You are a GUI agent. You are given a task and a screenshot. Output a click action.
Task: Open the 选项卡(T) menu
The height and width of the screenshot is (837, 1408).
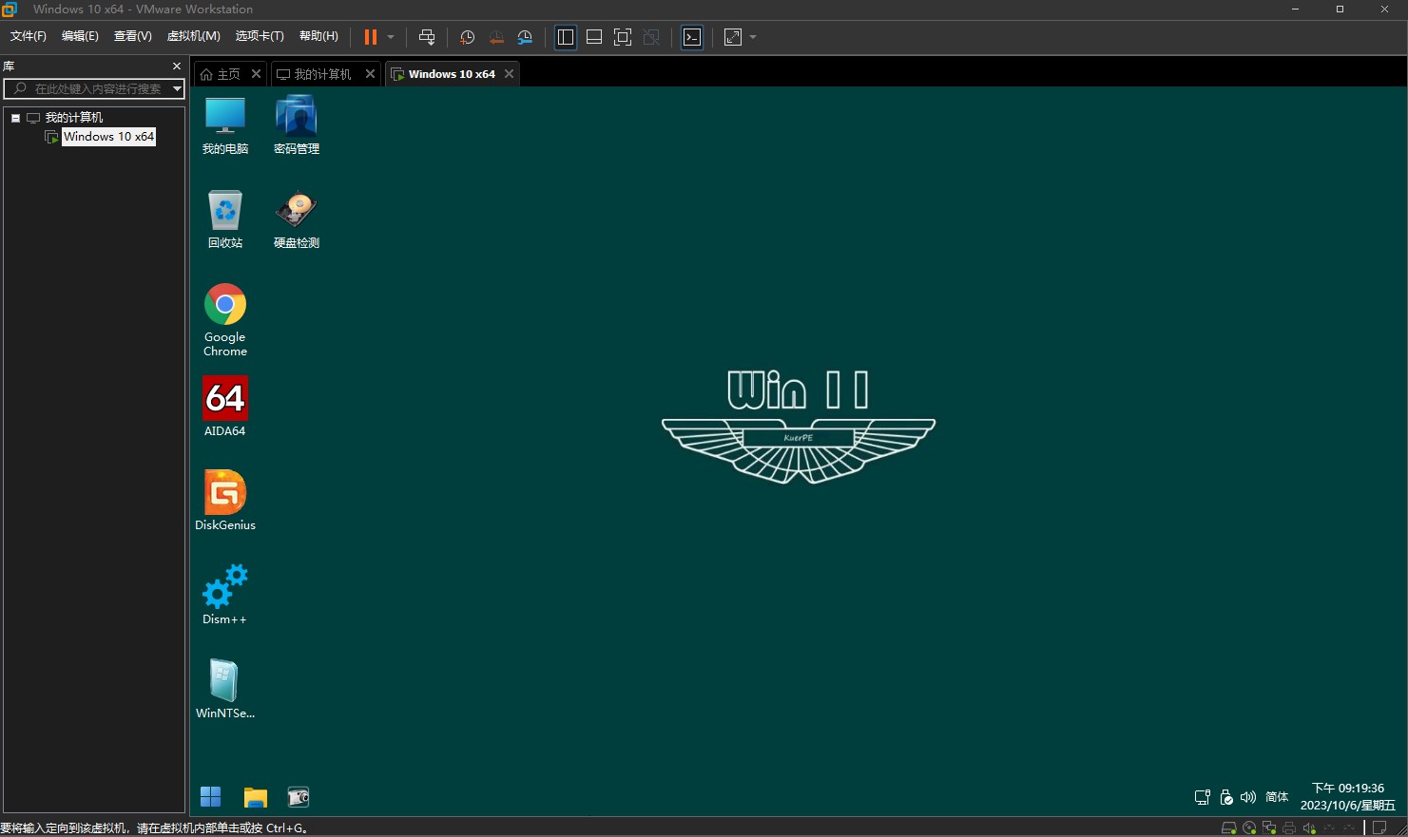pos(260,36)
